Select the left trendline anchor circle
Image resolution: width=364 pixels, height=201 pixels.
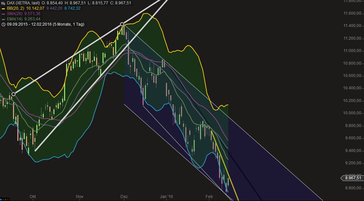[13, 94]
